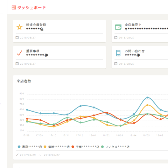Click the blue data point at 17/08
The image size is (168, 168).
[x=27, y=110]
